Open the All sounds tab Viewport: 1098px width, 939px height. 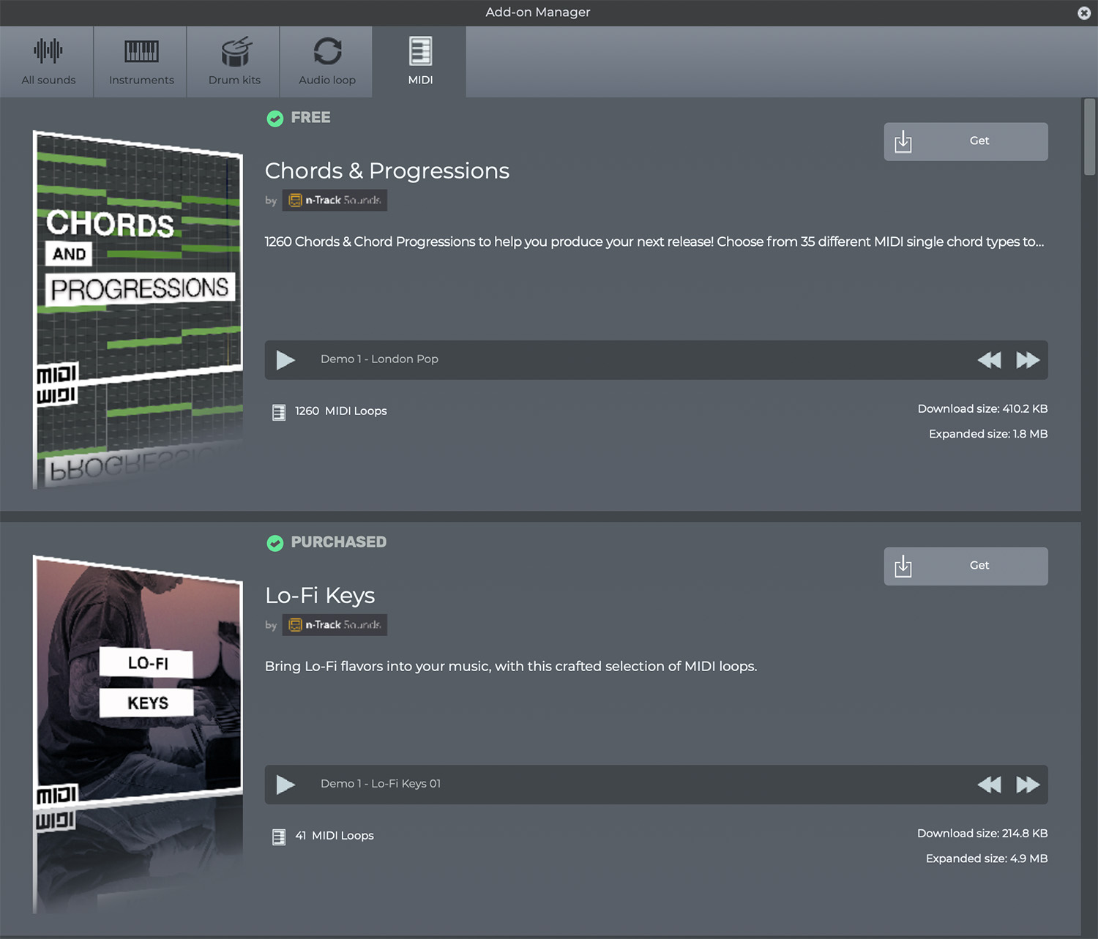point(48,62)
